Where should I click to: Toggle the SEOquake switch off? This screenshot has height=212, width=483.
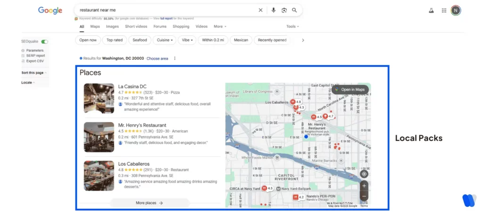(45, 41)
